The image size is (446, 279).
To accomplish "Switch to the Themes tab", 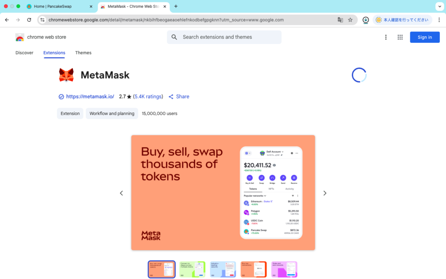I will click(x=83, y=53).
